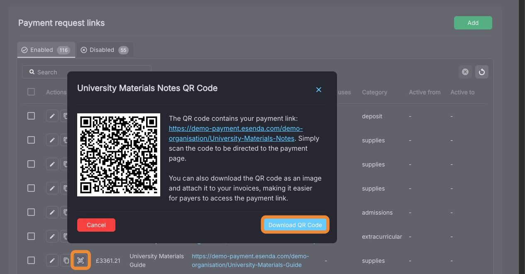The image size is (525, 274).
Task: Click the Actions column header
Action: [56, 92]
